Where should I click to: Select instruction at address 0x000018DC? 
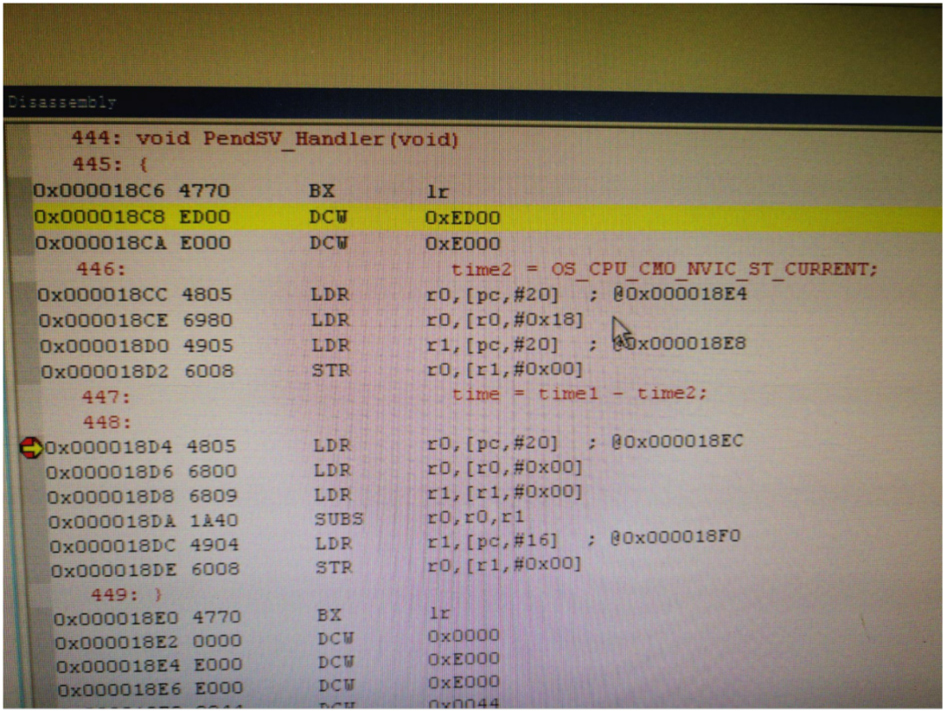395,543
